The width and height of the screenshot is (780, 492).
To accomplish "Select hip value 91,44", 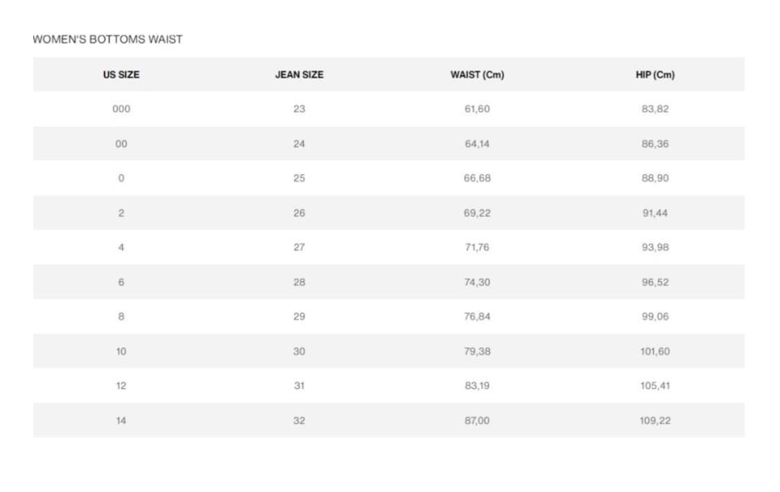I will [655, 213].
